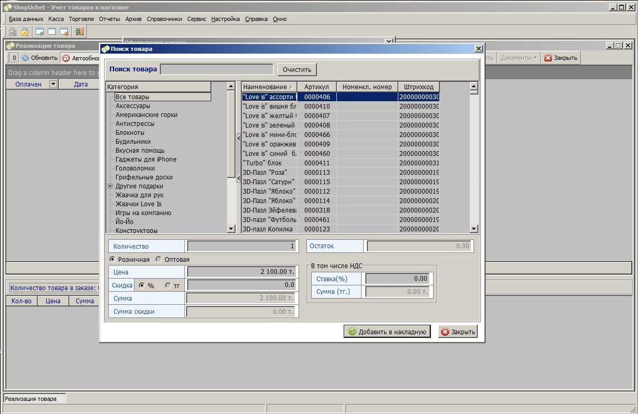Click the product list scroll down arrow
The width and height of the screenshot is (638, 414).
pyautogui.click(x=474, y=229)
